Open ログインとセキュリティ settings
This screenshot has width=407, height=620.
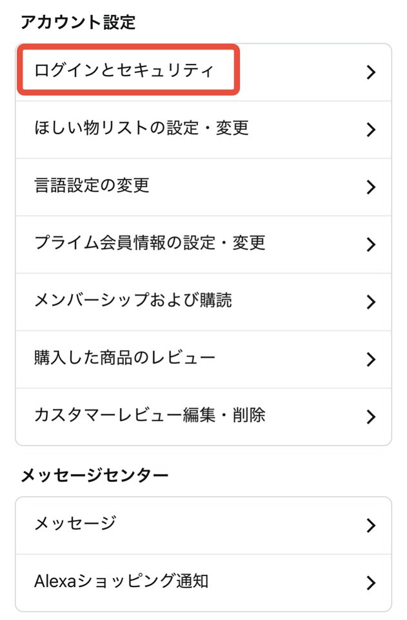(x=123, y=71)
